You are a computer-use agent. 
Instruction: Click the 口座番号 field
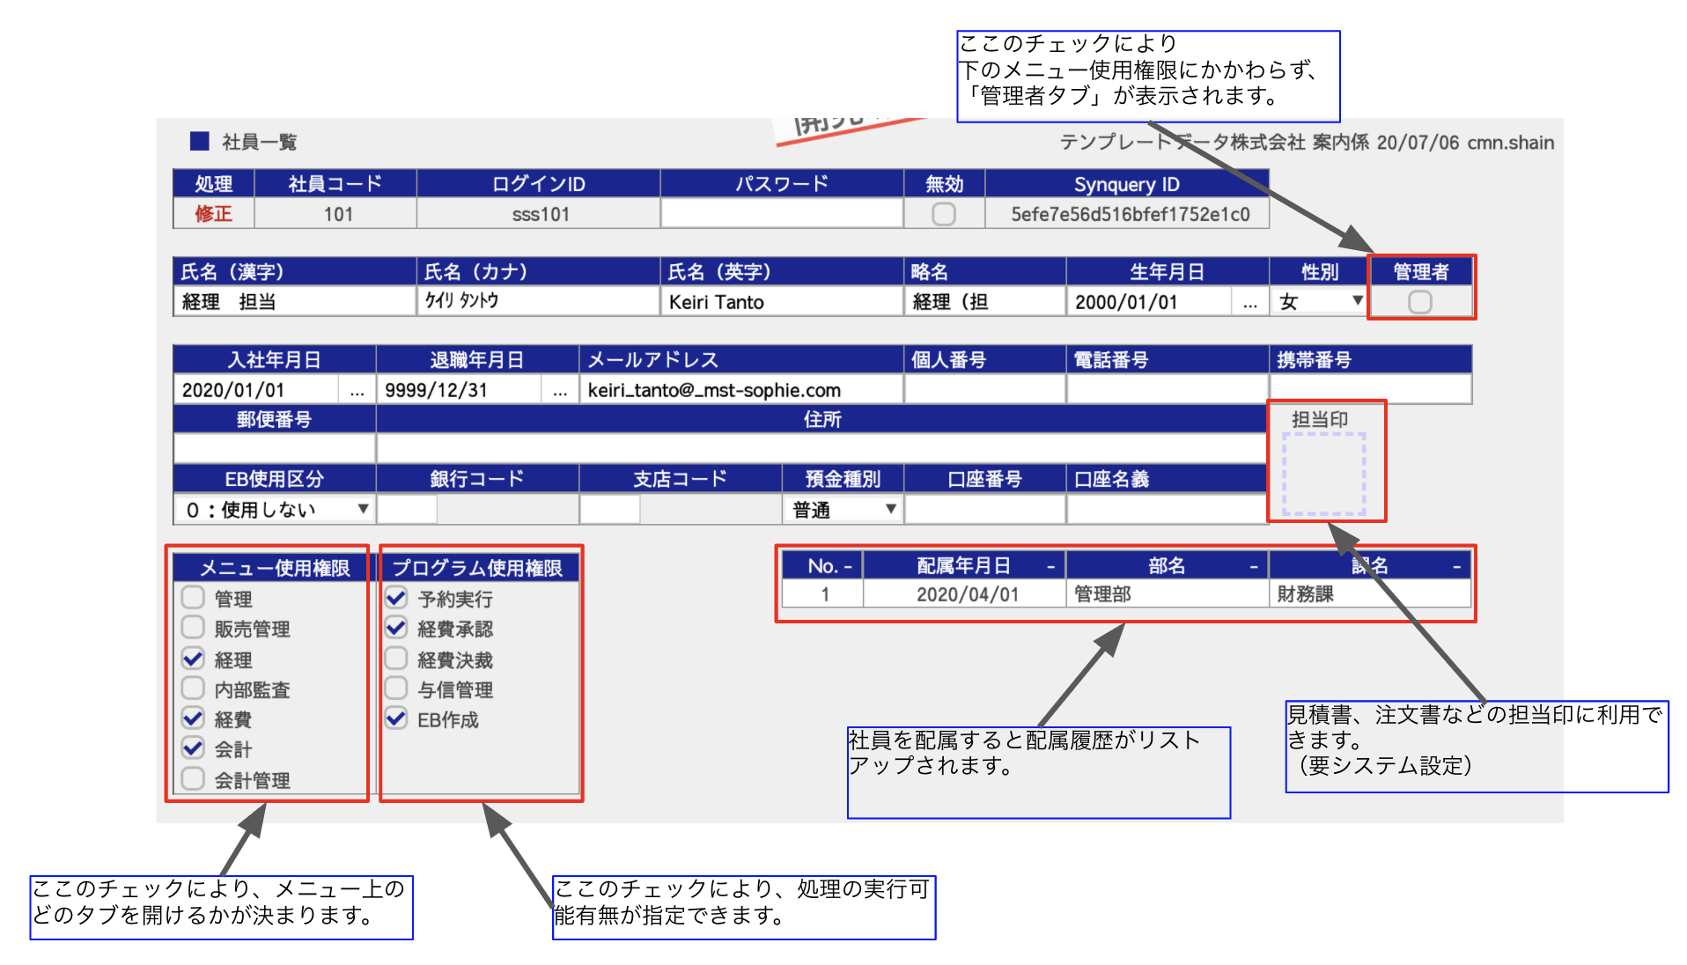pyautogui.click(x=985, y=509)
